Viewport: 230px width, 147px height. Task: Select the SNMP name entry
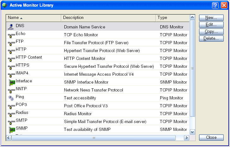(x=22, y=128)
